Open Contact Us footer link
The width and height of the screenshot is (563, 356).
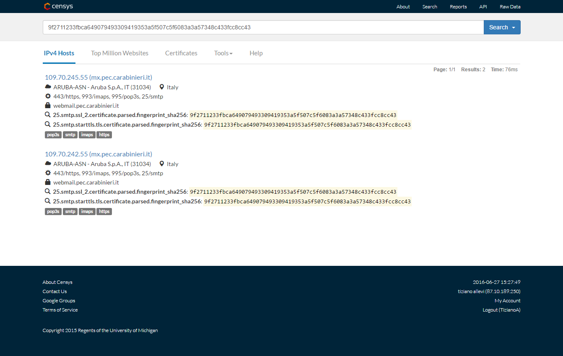(x=54, y=291)
